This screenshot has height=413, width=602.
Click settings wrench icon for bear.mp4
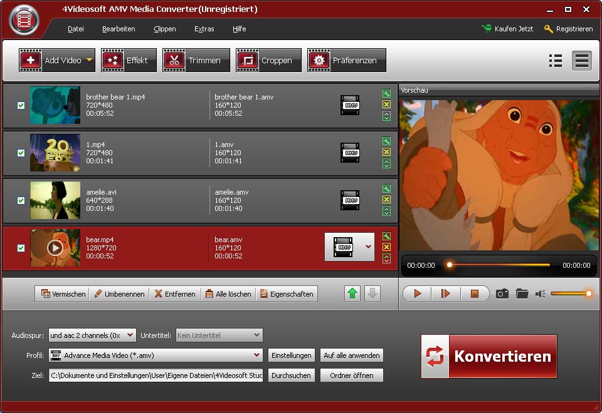(x=387, y=236)
